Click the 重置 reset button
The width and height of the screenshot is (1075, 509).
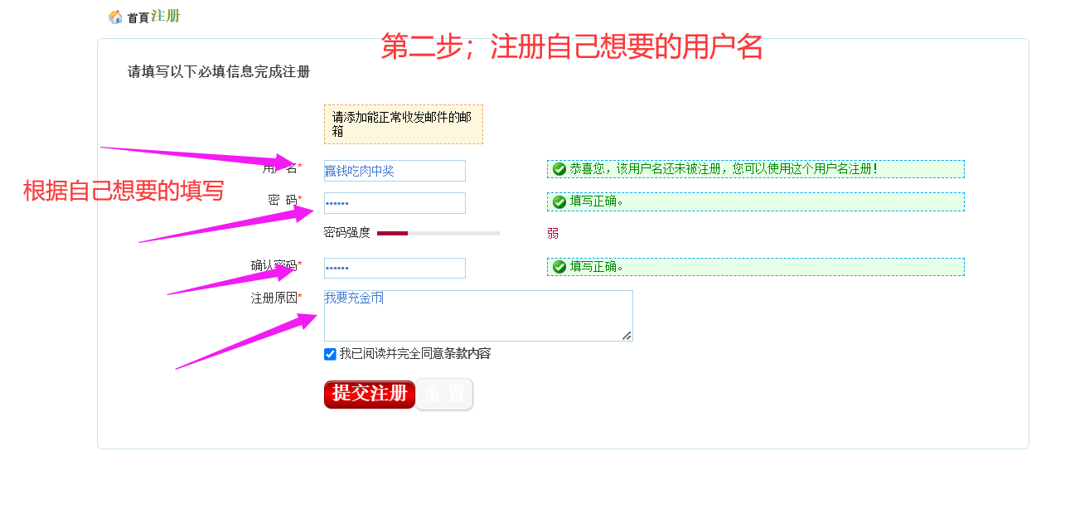(x=444, y=395)
